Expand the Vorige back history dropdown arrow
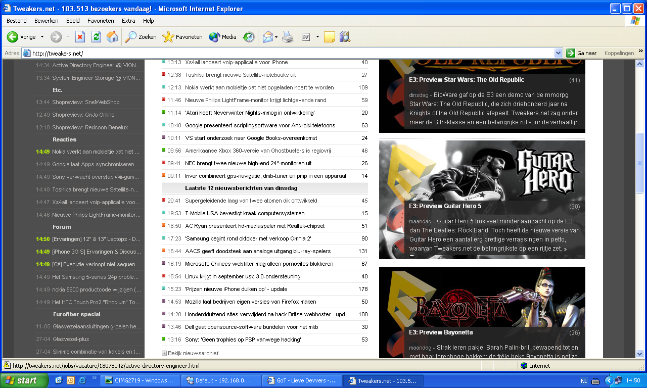The width and height of the screenshot is (647, 388). tap(42, 37)
